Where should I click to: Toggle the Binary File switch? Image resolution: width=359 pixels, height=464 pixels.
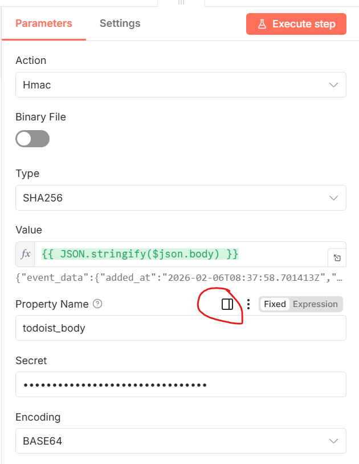(32, 139)
